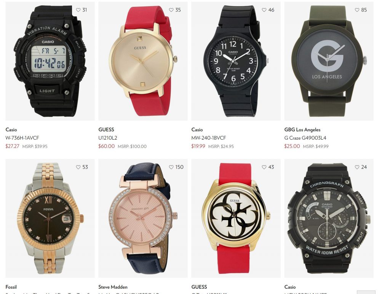Image resolution: width=390 pixels, height=294 pixels.
Task: Favorite the Fossil watch with heart icon
Action: click(x=78, y=167)
